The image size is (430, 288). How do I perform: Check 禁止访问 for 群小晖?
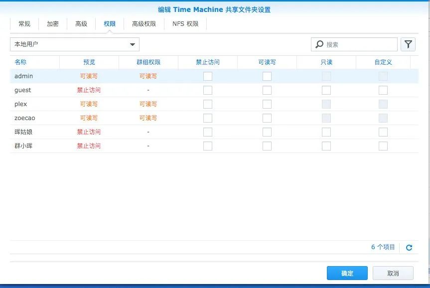pos(208,146)
